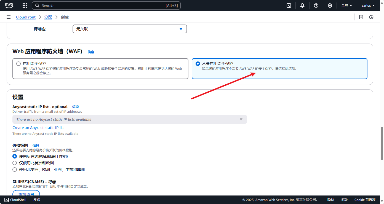Select 启用安全保护 radio option
The image size is (384, 204).
(x=18, y=64)
